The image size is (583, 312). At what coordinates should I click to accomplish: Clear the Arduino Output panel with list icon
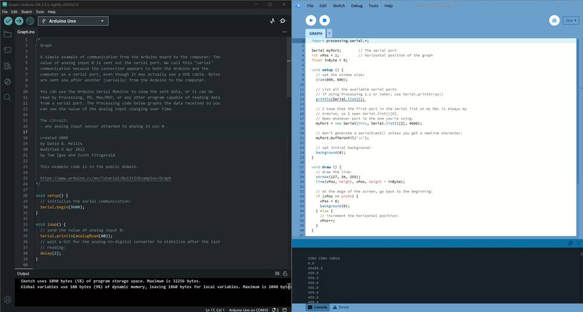pos(277,274)
